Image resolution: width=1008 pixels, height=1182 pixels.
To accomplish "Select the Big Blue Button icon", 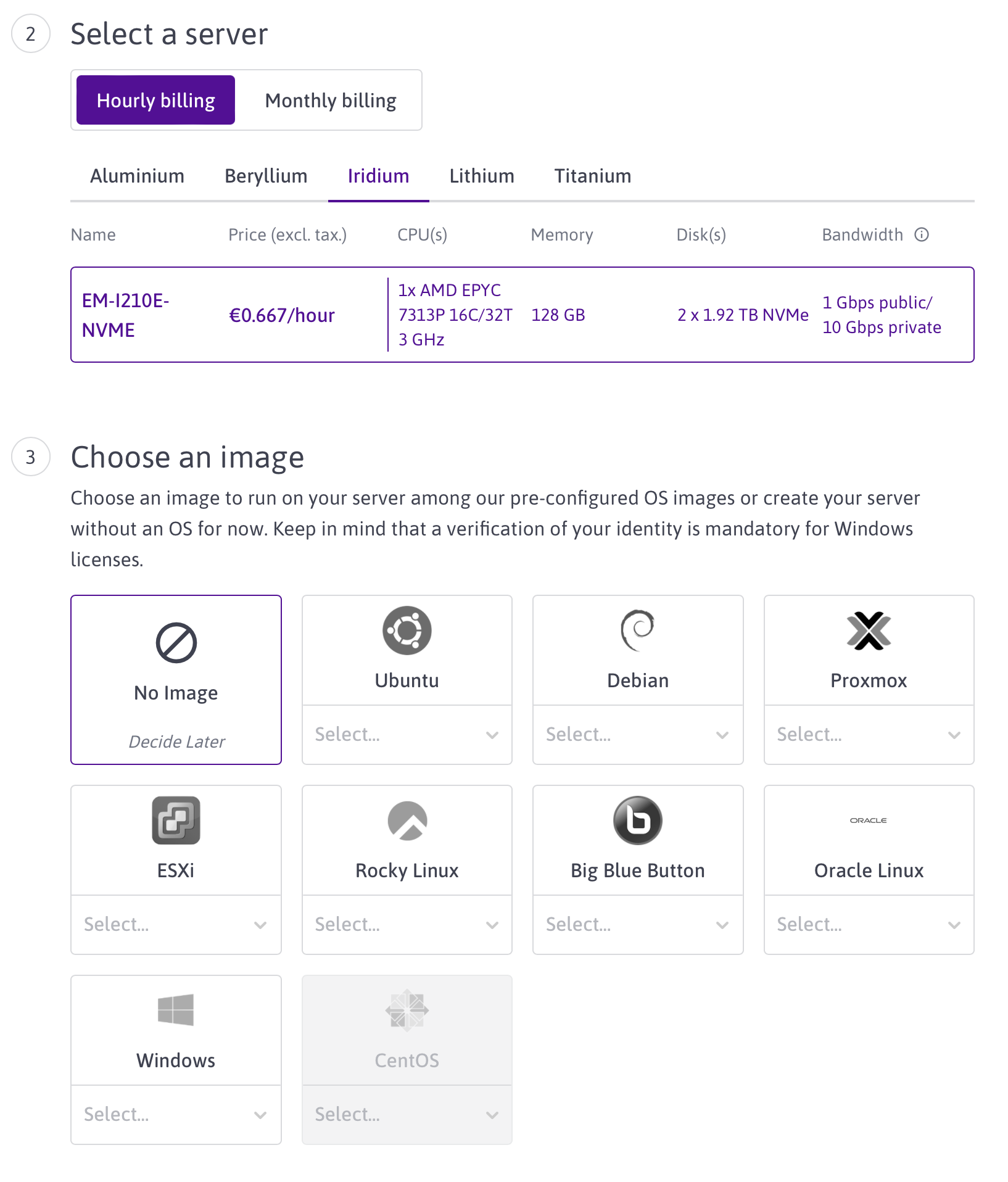I will click(x=637, y=820).
